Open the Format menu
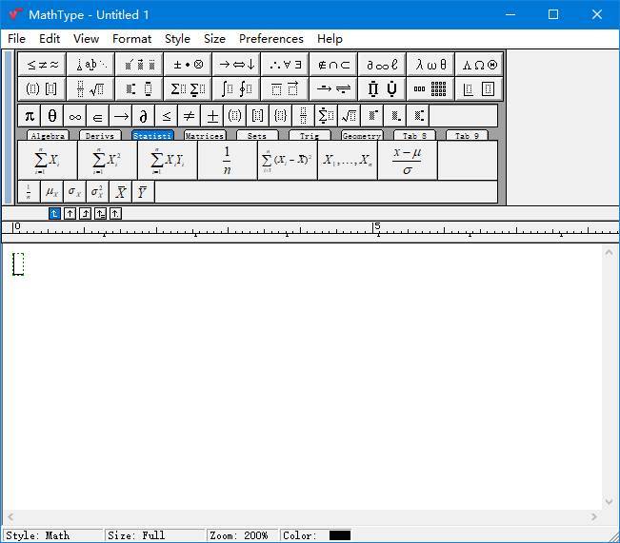The image size is (620, 543). pos(131,39)
